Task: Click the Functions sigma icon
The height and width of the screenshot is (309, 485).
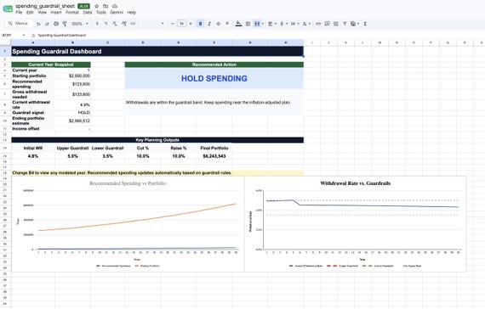Action: [365, 24]
